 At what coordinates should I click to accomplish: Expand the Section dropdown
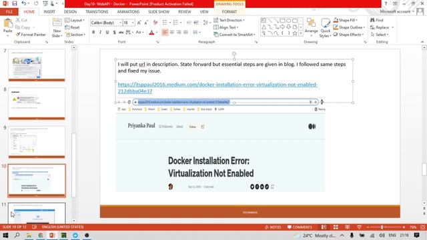(x=75, y=35)
